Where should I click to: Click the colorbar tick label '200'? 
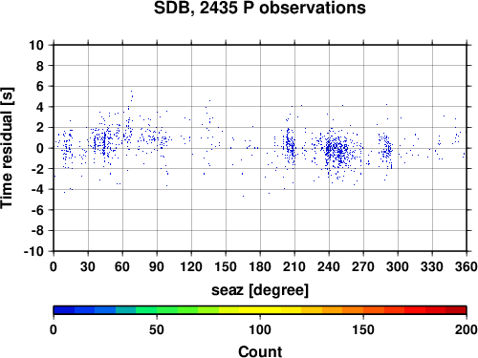point(467,329)
